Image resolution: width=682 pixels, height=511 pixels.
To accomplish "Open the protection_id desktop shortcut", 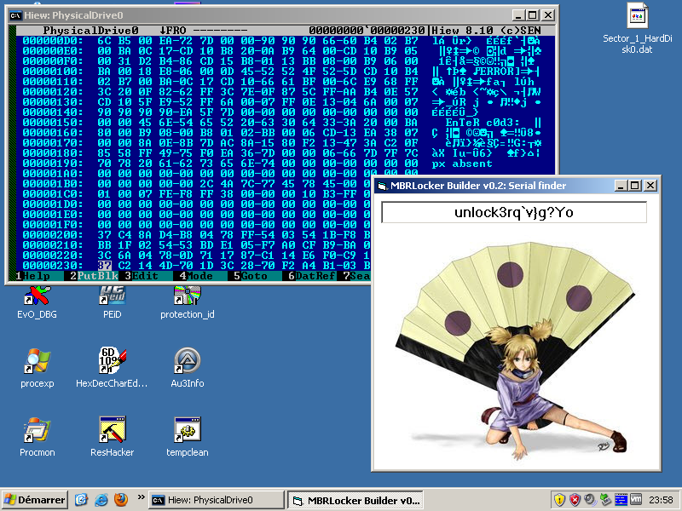I will tap(187, 302).
